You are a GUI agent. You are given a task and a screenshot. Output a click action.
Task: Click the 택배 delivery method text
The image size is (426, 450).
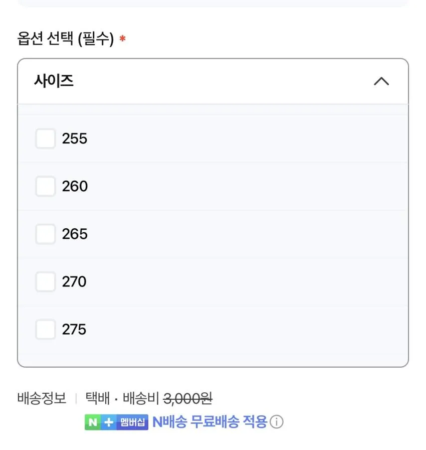(x=98, y=398)
